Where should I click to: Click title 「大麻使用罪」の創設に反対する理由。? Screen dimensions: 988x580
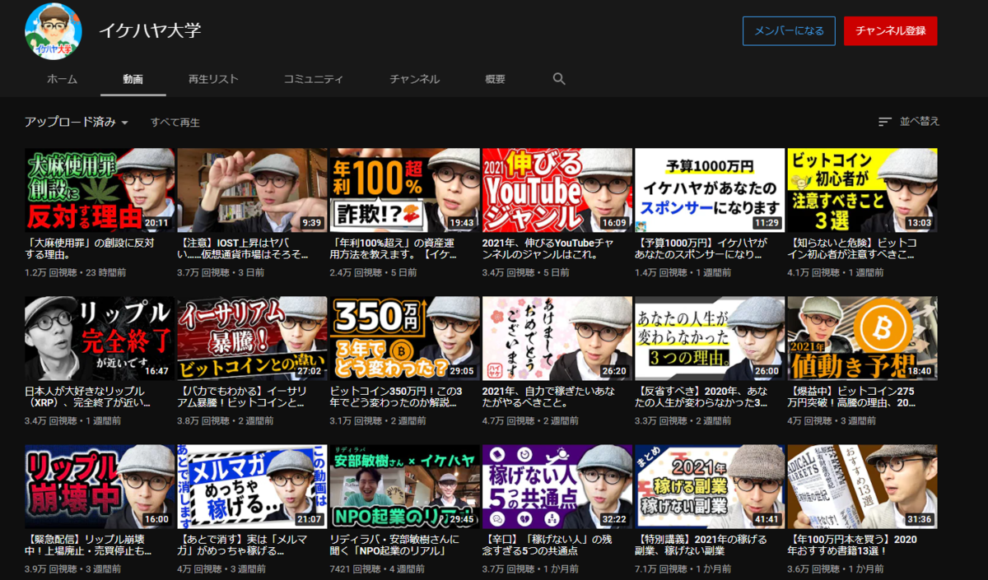point(91,249)
